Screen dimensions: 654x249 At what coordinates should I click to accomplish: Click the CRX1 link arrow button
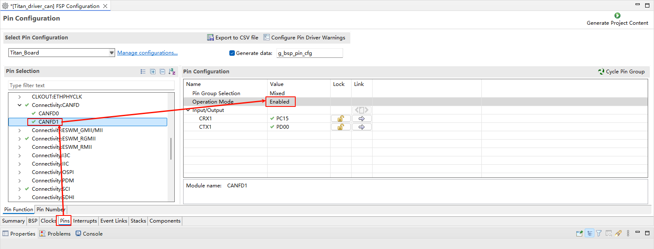point(362,119)
